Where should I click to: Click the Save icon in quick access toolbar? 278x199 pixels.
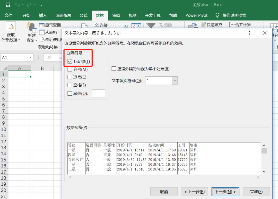tap(8, 5)
